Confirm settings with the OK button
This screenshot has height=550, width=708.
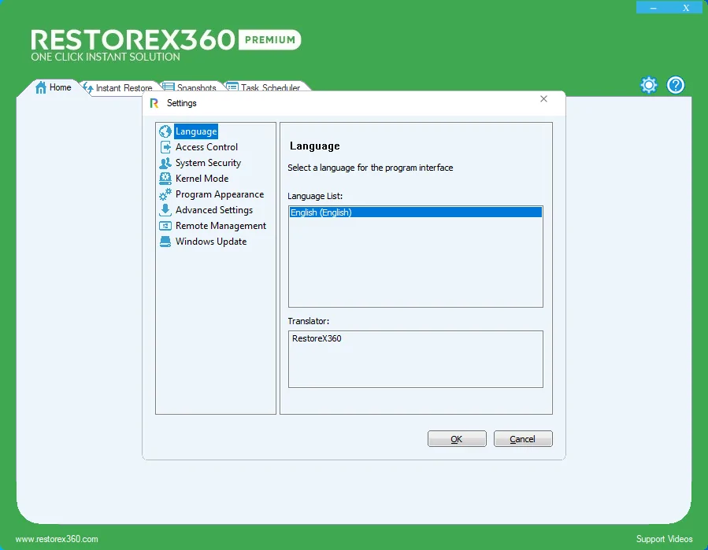[x=457, y=439]
